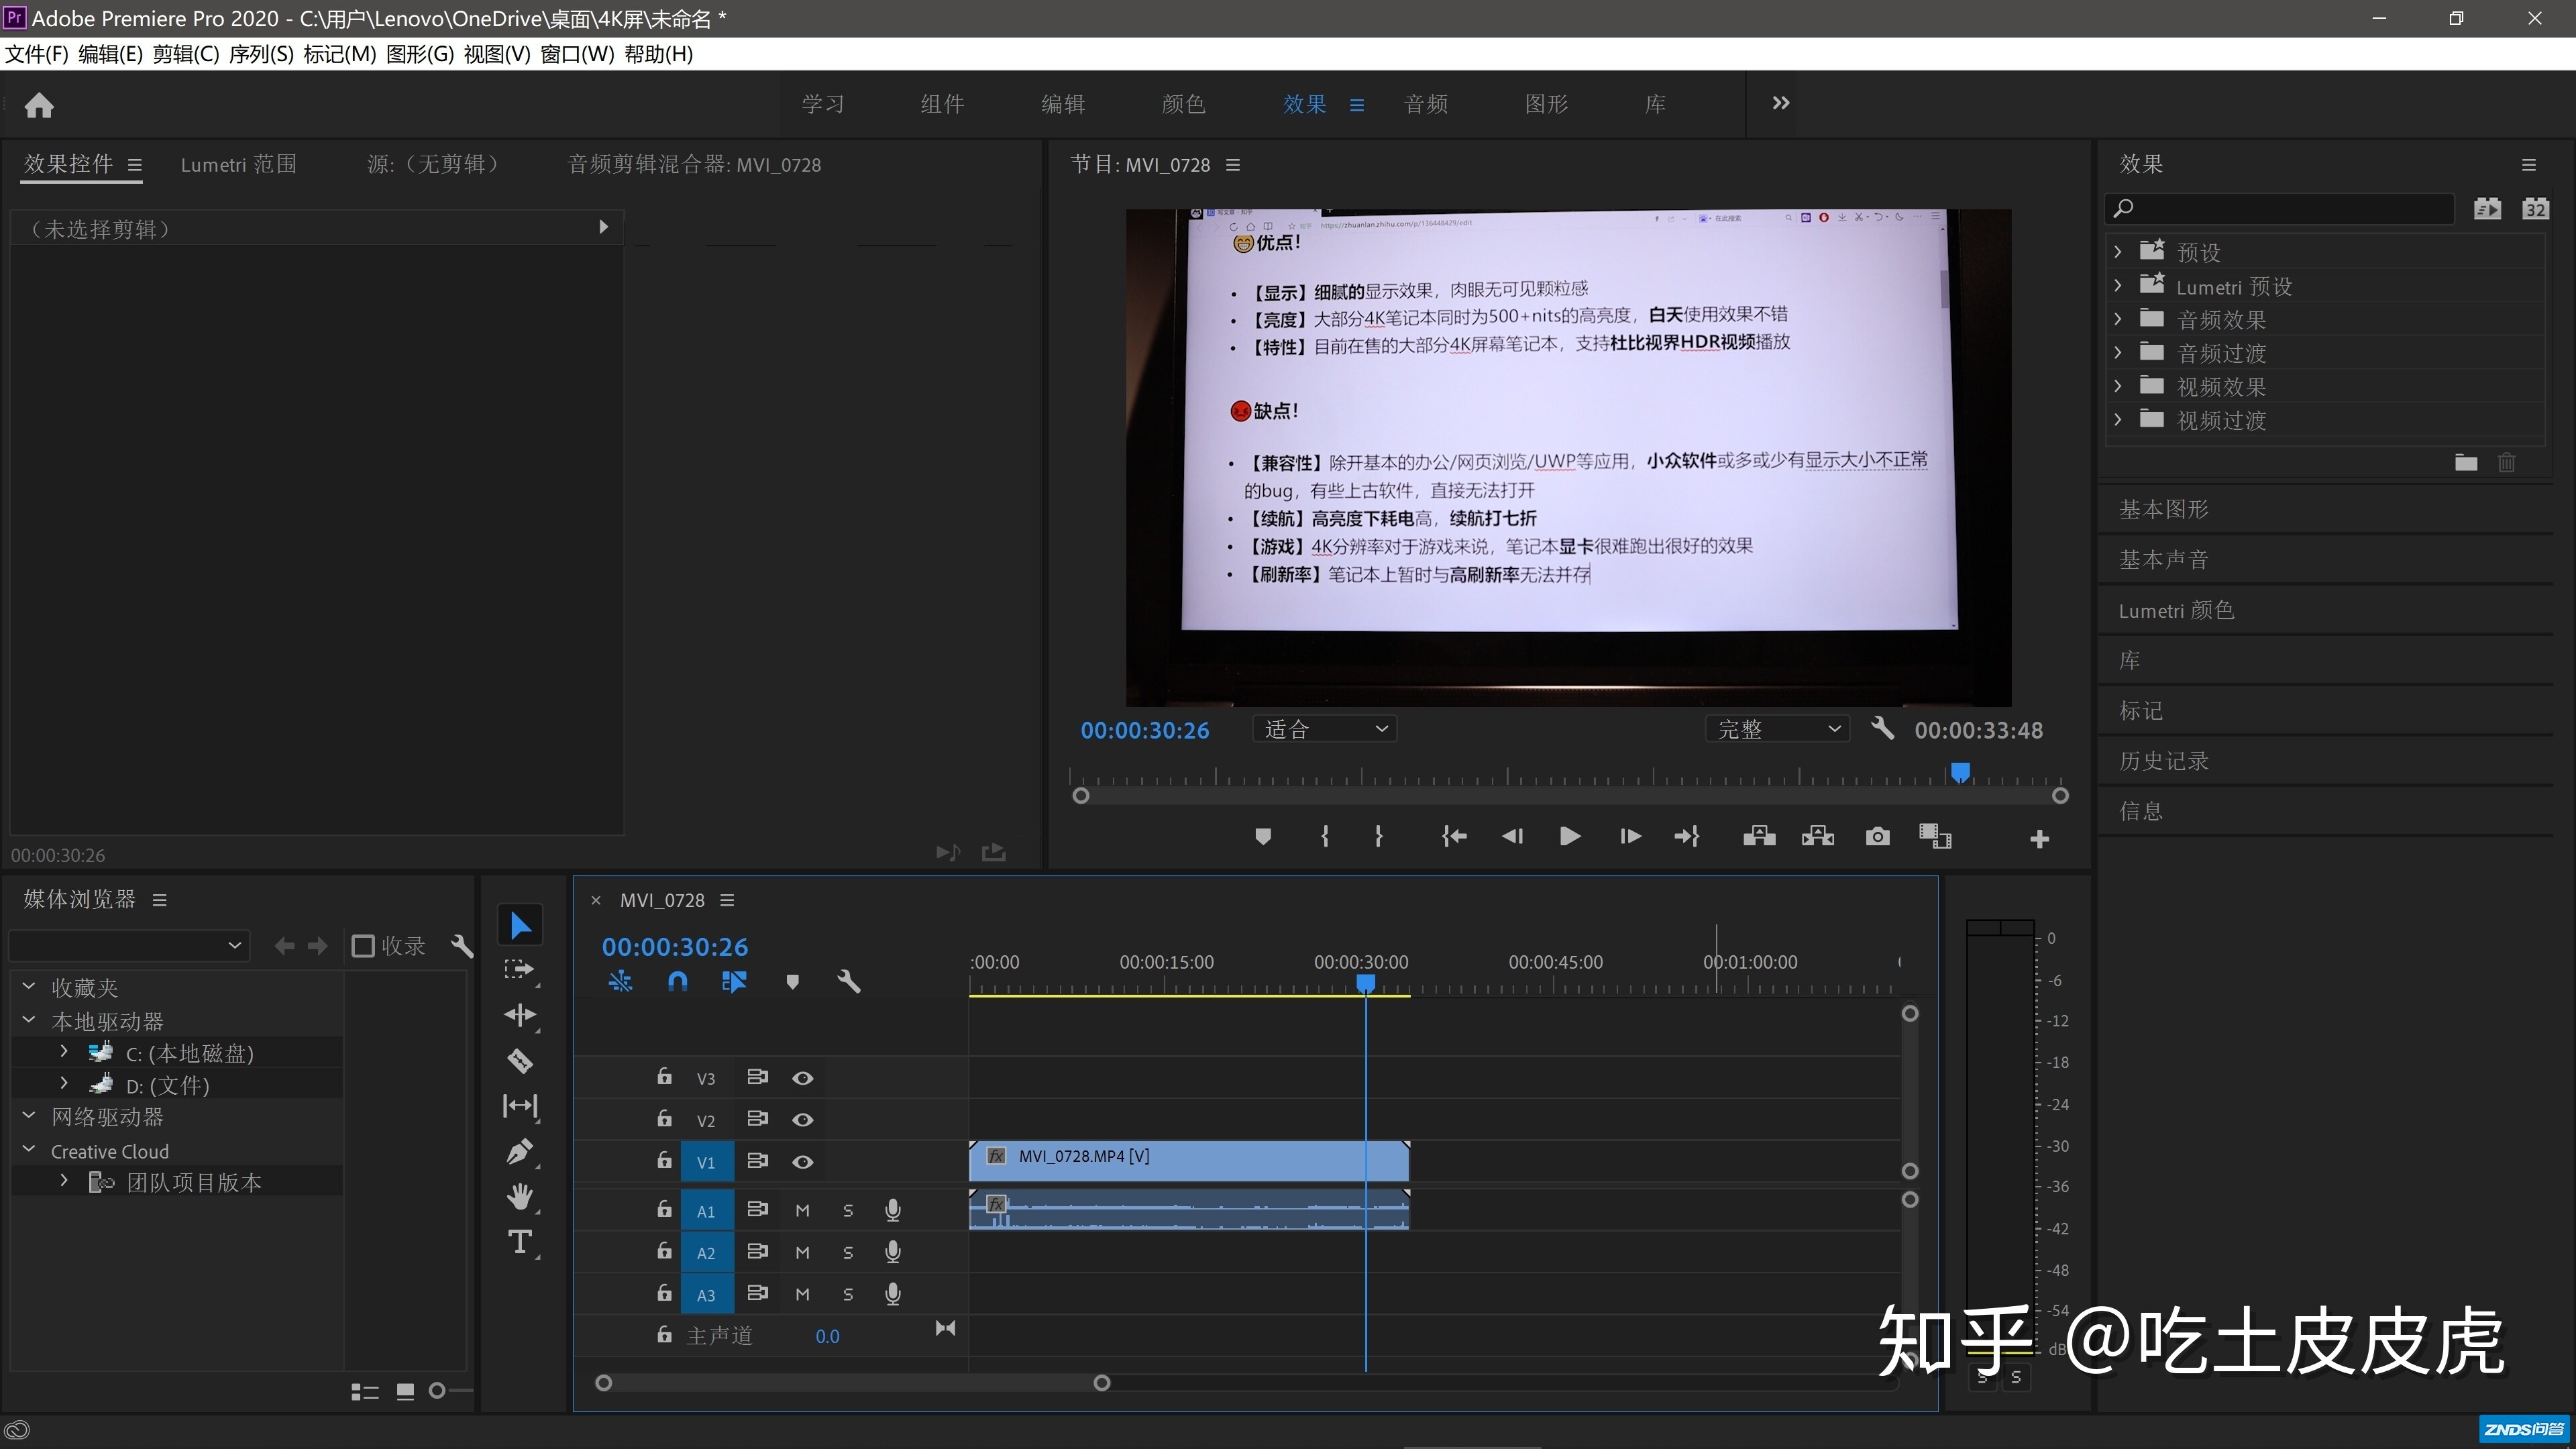Open the 窗口(W) menu
Viewport: 2576px width, 1449px height.
pos(577,54)
